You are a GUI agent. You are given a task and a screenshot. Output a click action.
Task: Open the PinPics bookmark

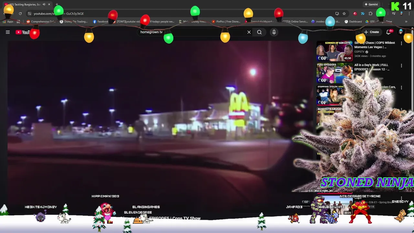pos(226,22)
